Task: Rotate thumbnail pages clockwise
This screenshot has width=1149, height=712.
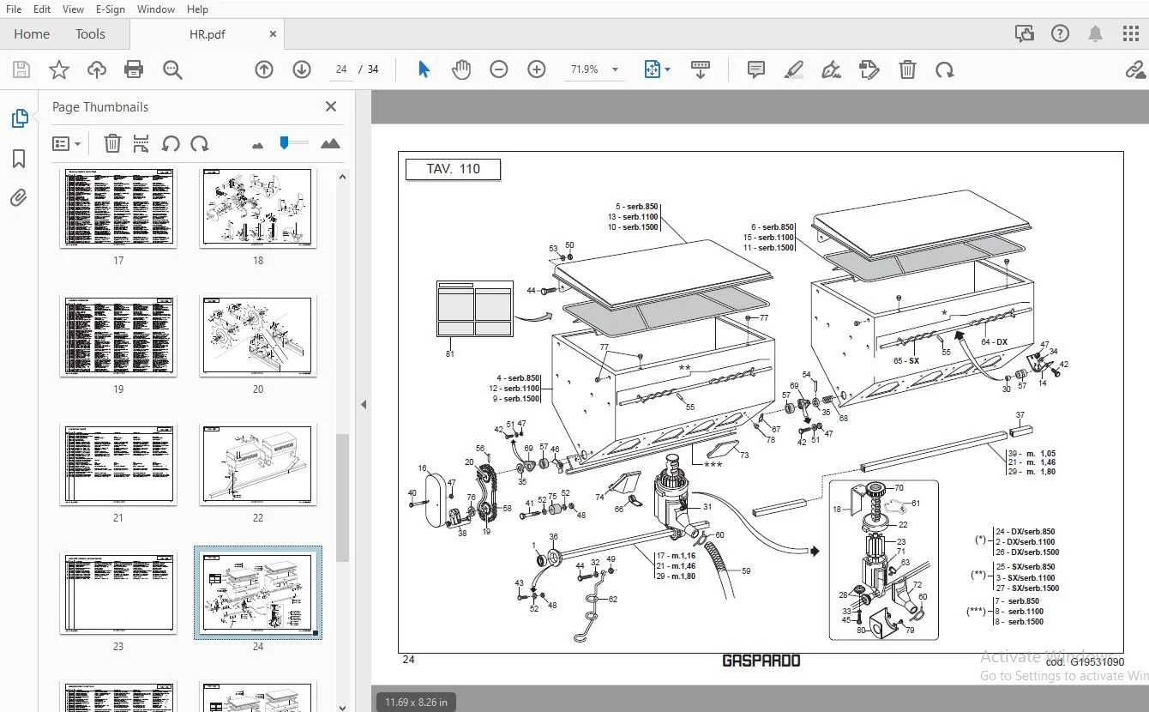Action: coord(200,143)
